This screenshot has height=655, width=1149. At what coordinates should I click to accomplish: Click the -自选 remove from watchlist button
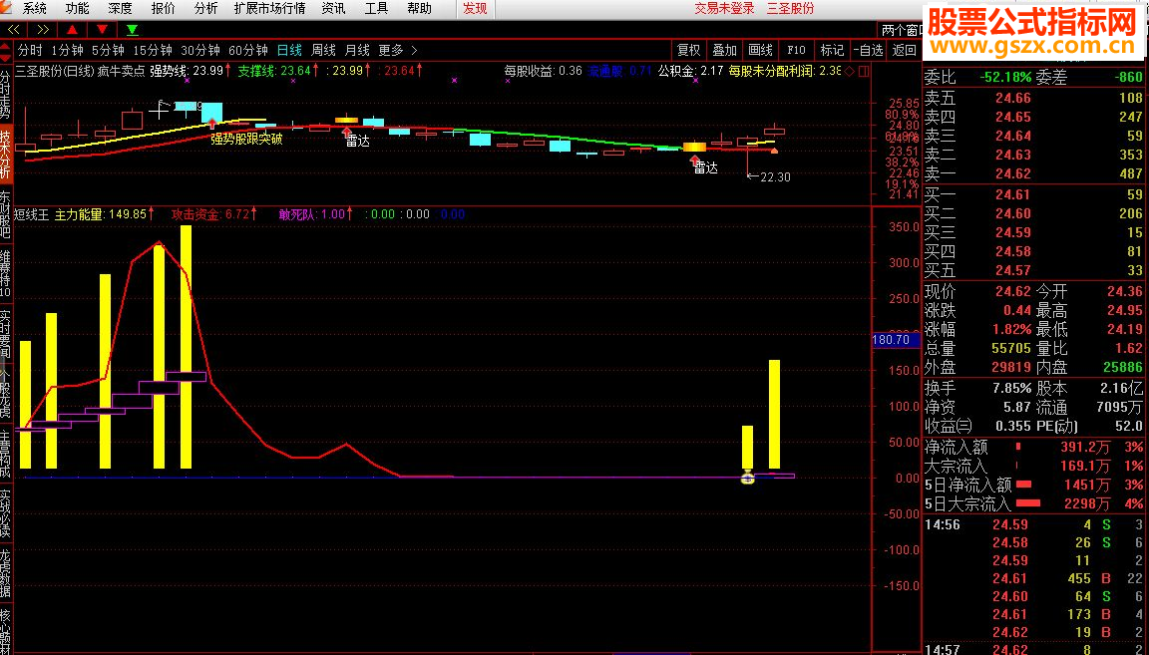pyautogui.click(x=869, y=51)
